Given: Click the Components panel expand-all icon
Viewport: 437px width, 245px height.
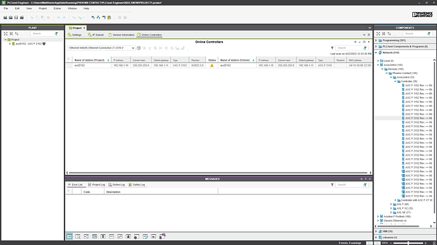Looking at the screenshot, I should (x=378, y=34).
